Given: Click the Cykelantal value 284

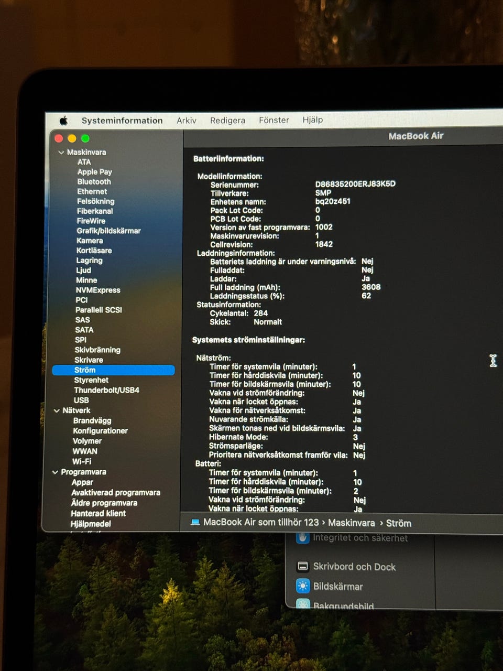Looking at the screenshot, I should (x=260, y=313).
